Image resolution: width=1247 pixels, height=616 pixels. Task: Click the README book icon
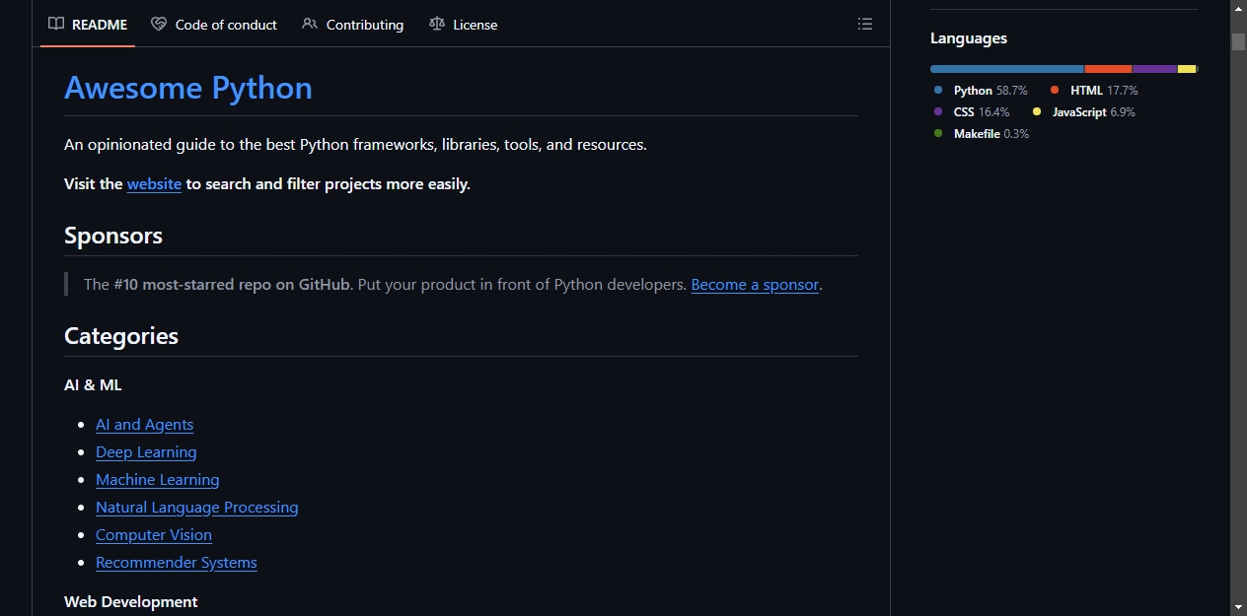56,25
